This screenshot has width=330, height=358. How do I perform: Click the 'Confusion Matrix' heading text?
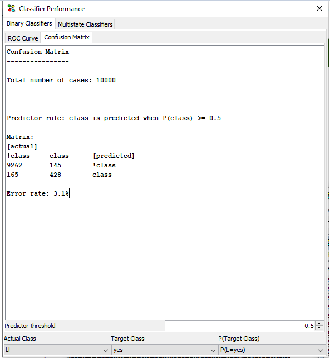(x=38, y=52)
